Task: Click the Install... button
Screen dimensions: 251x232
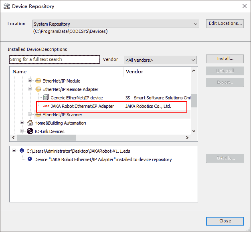Action: (225, 59)
